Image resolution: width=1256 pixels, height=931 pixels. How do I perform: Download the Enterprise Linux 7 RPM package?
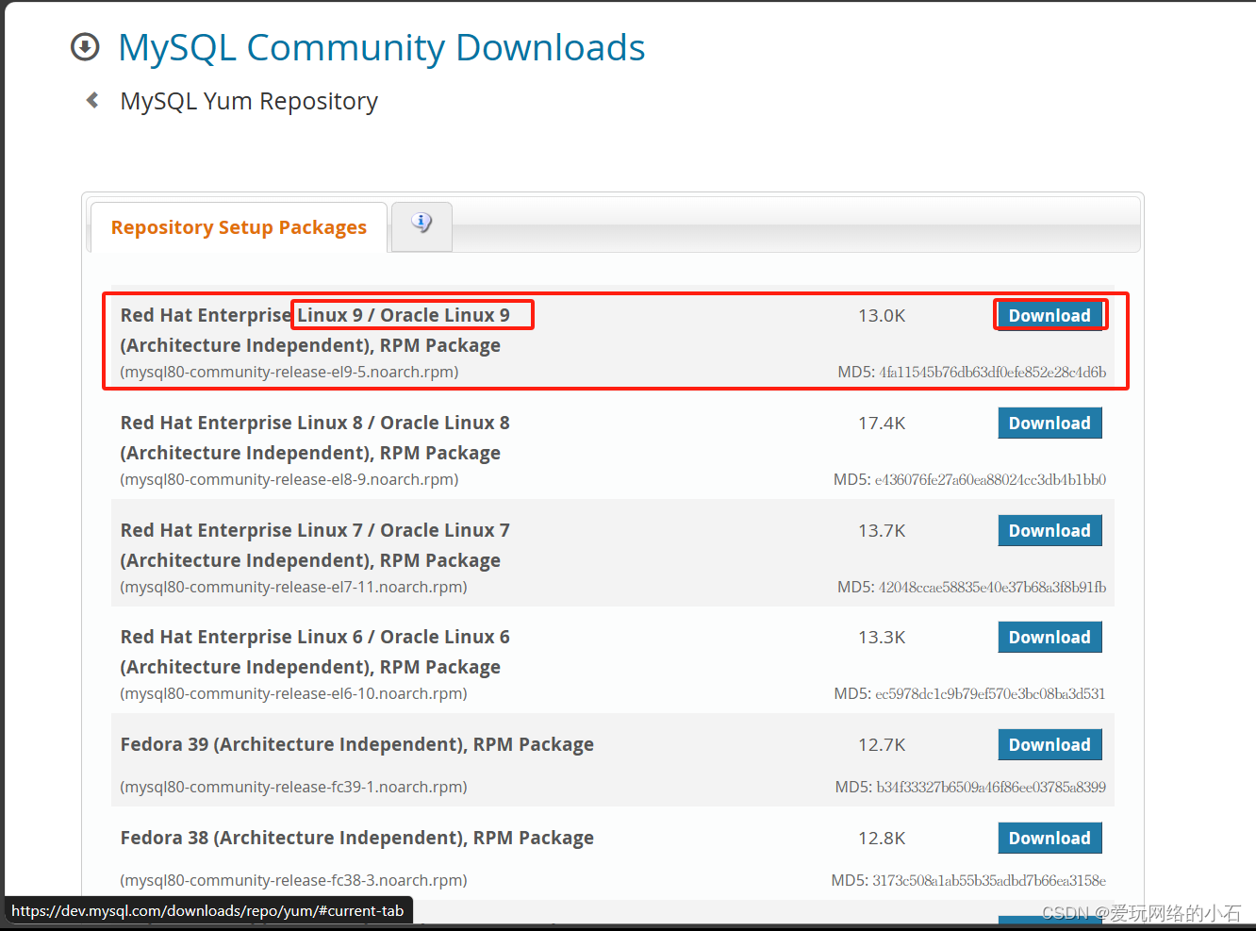click(1049, 531)
